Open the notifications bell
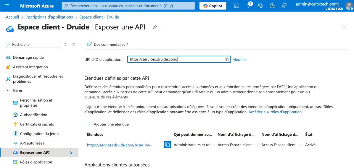 [x=249, y=6]
